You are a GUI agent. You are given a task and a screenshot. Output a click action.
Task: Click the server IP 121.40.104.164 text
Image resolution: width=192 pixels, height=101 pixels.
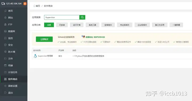click(x=14, y=4)
